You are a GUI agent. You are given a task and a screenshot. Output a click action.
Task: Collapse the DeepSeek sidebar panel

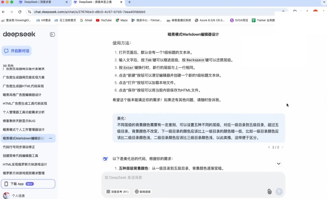click(x=52, y=34)
